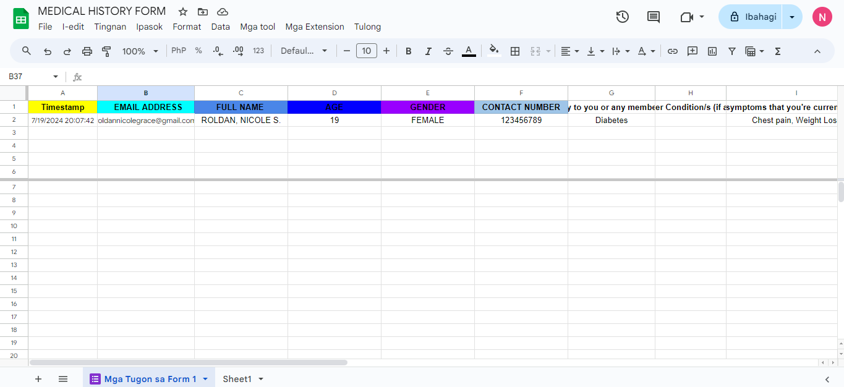
Task: Open the Mga tool menu
Action: (x=258, y=27)
